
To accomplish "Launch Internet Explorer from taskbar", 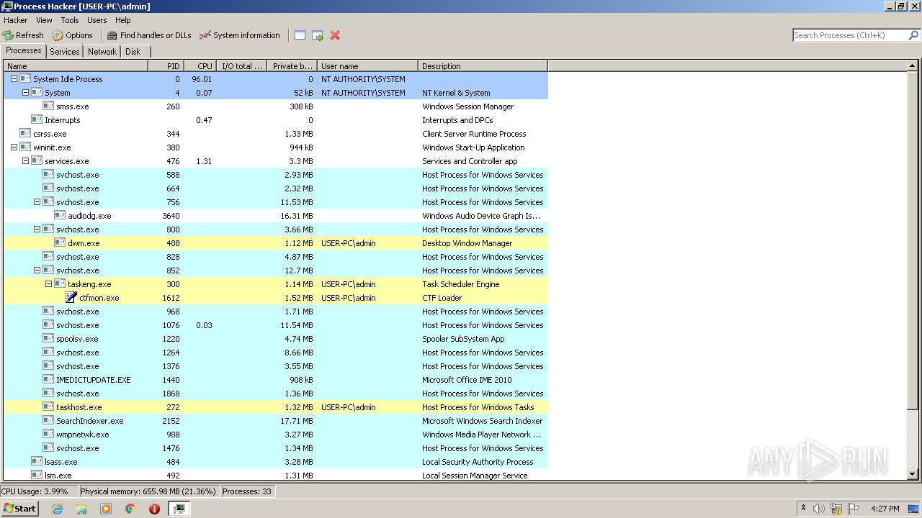I will (57, 509).
